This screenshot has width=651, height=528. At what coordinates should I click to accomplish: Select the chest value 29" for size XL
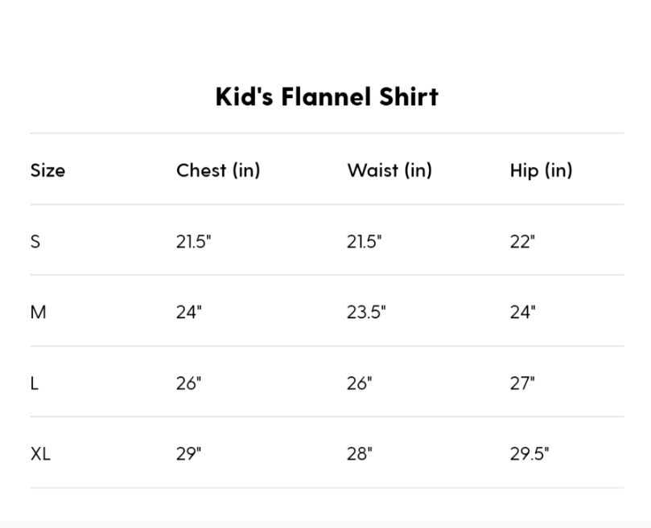(x=189, y=453)
